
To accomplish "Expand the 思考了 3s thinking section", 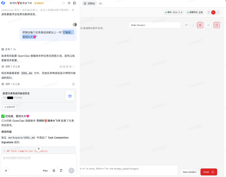I will click(x=9, y=49).
